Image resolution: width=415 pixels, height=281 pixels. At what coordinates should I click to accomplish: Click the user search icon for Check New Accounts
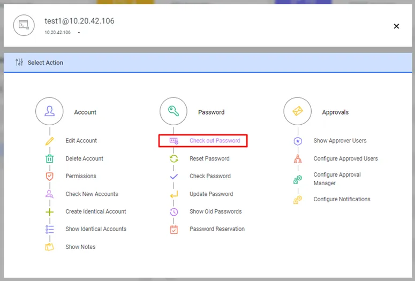[49, 194]
